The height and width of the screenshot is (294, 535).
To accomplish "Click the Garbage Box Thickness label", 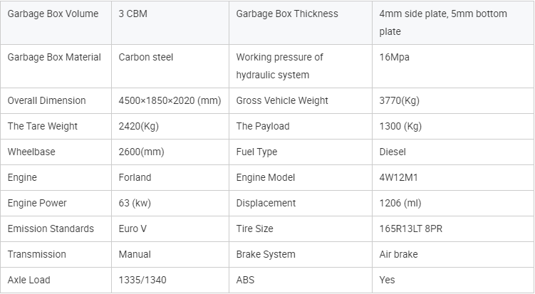I will click(287, 14).
